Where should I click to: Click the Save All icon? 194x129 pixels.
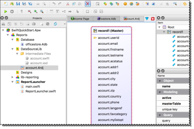point(30,4)
